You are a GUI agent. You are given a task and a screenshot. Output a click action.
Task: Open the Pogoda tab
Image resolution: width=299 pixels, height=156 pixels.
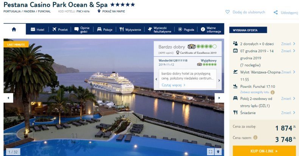[x=186, y=30]
